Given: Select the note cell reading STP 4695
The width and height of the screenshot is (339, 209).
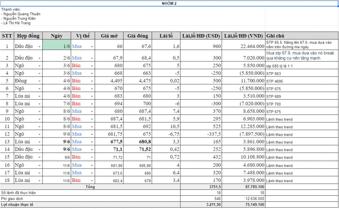Looking at the screenshot, I should pos(302,81).
